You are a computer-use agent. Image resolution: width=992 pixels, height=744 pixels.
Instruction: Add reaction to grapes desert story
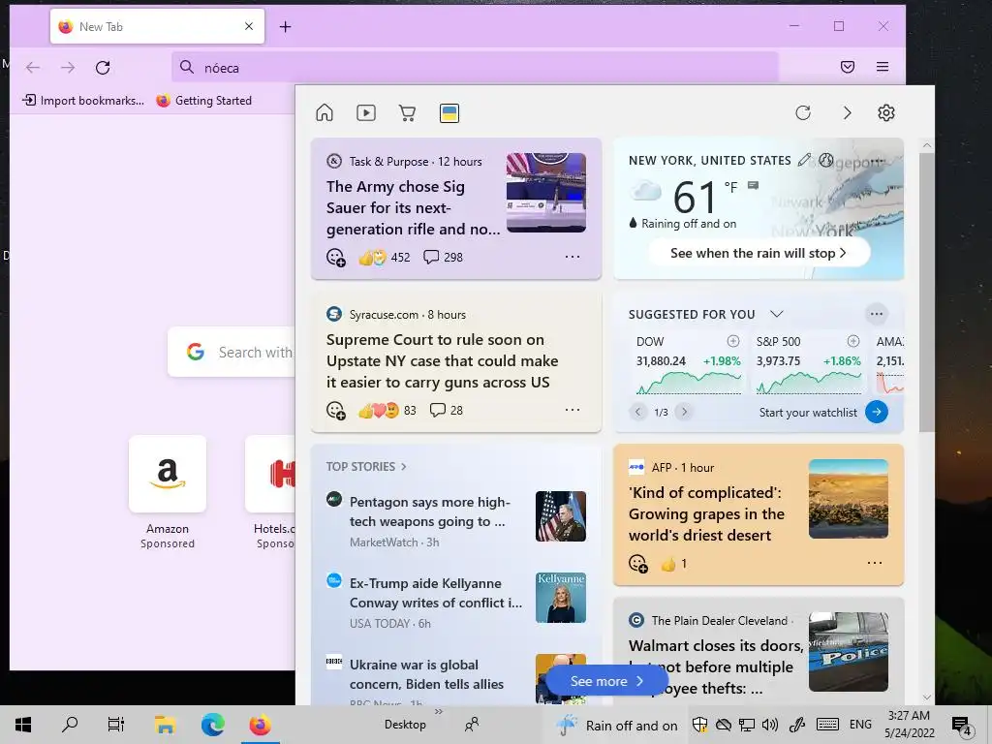(637, 563)
